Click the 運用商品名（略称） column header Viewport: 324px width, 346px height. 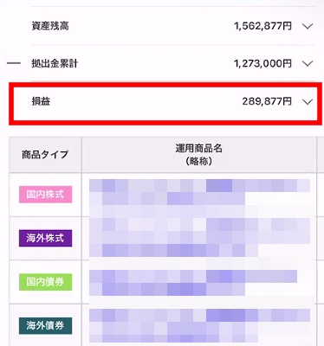[x=199, y=155]
